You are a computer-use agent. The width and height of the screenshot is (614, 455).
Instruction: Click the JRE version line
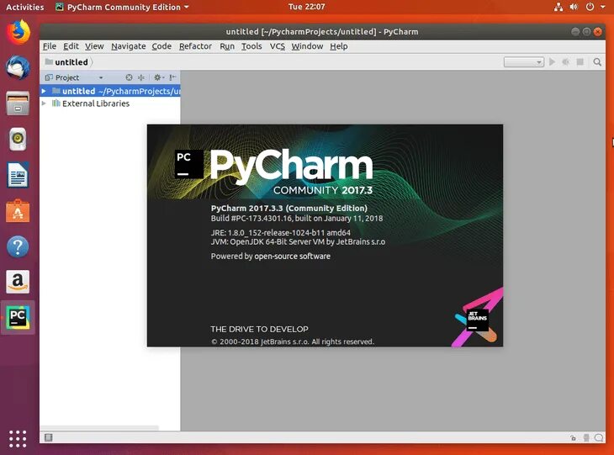pos(281,233)
